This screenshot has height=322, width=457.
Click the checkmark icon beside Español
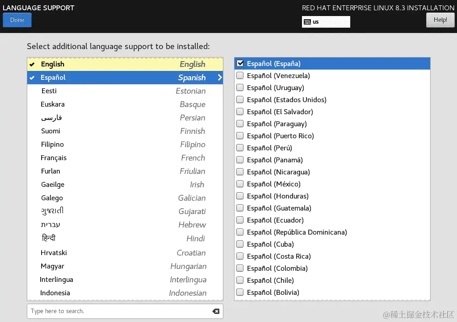pos(32,78)
